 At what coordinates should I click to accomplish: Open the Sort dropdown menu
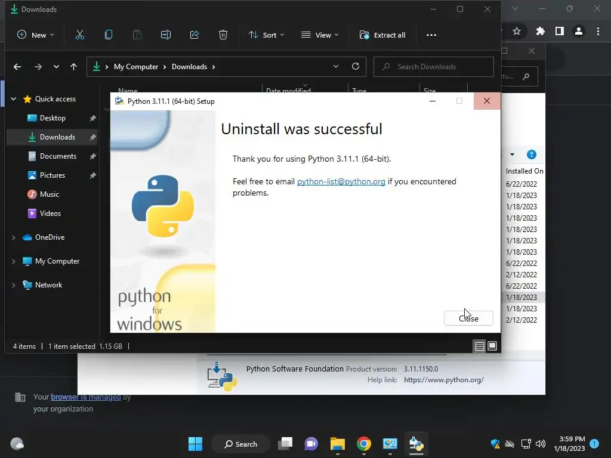[x=267, y=35]
